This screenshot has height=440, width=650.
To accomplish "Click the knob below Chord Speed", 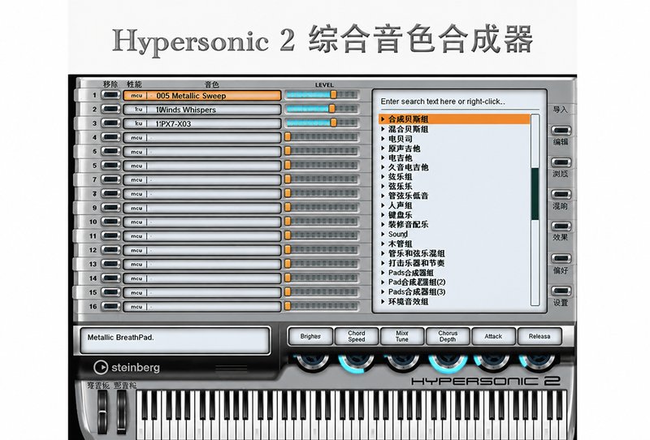I will 357,362.
